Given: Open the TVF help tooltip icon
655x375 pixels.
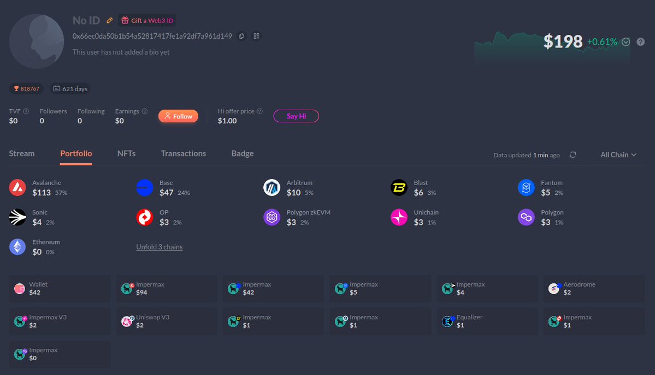Looking at the screenshot, I should [x=26, y=111].
